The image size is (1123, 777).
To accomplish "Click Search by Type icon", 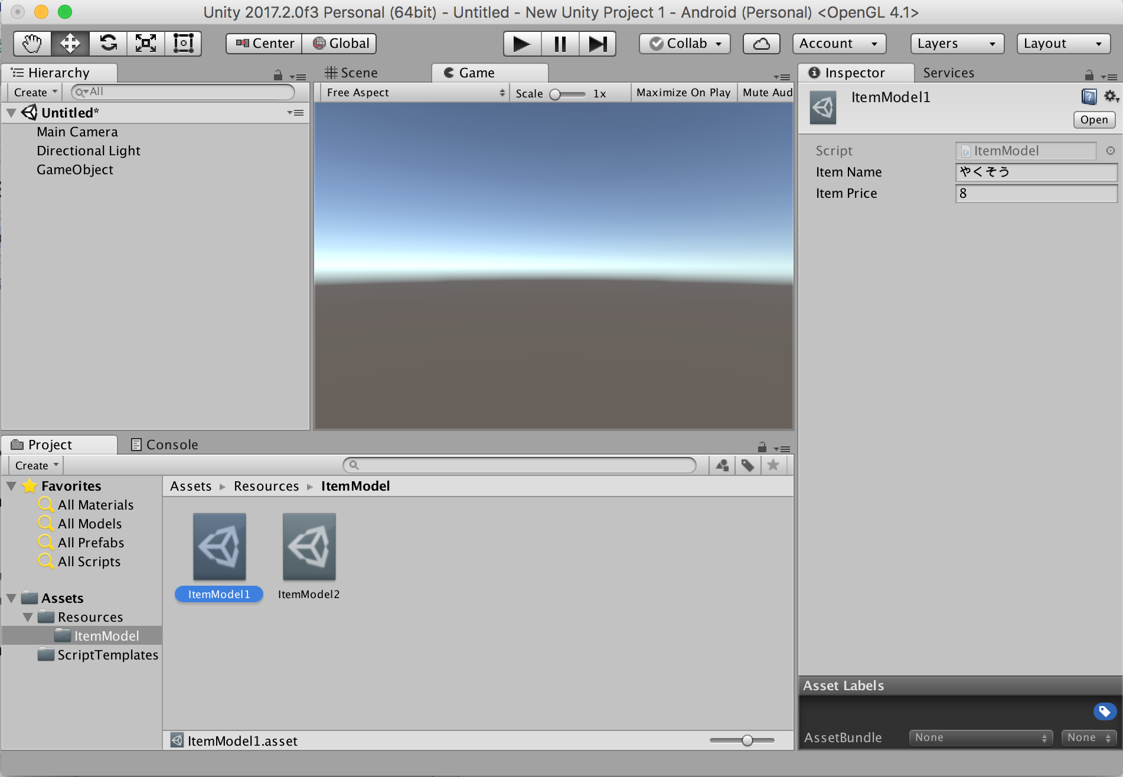I will pos(722,465).
